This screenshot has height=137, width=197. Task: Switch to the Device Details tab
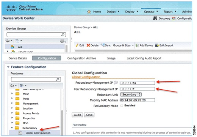[x=18, y=58]
